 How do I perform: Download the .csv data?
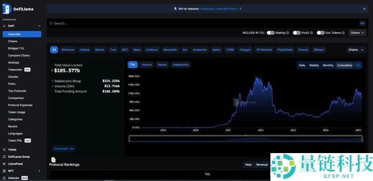click(x=64, y=149)
